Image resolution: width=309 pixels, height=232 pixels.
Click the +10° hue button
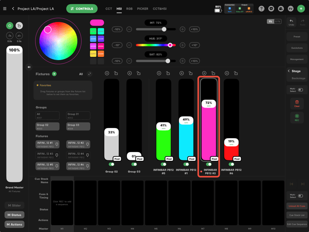tap(195, 45)
